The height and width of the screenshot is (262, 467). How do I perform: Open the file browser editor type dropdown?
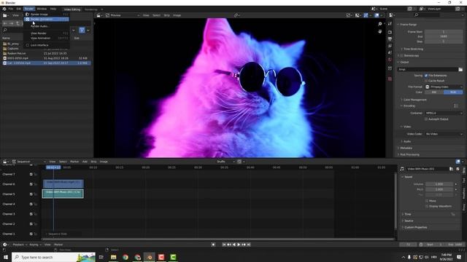6,15
